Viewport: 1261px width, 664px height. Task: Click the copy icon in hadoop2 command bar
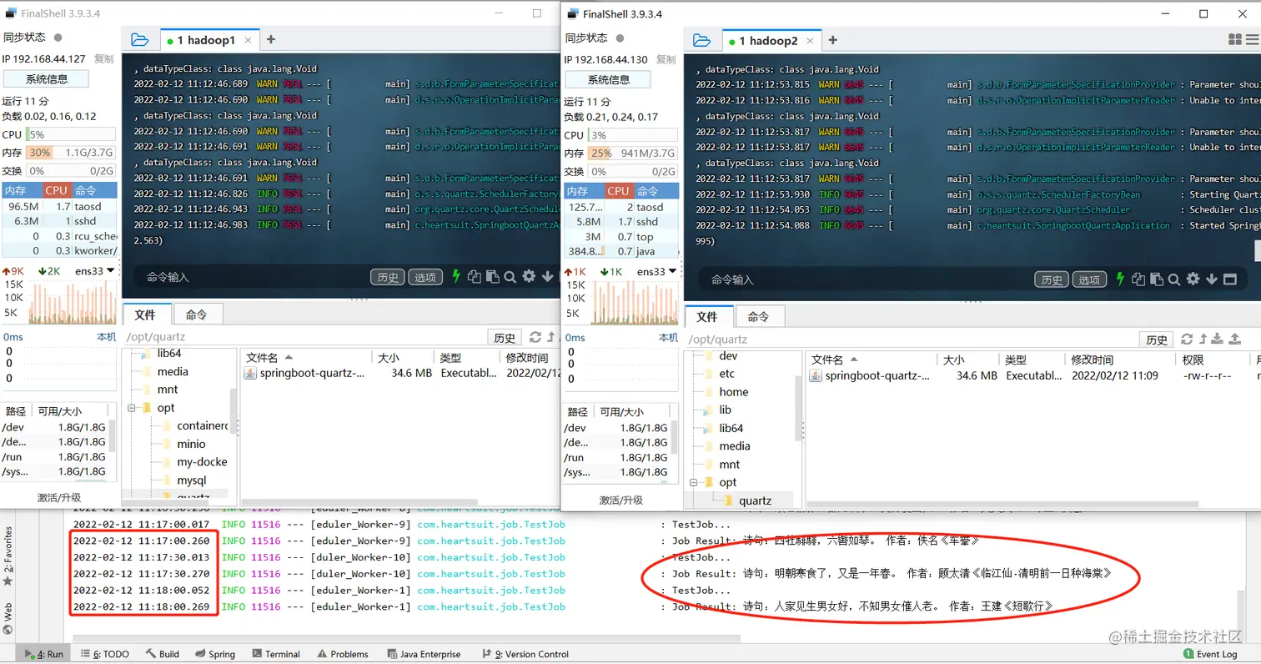pyautogui.click(x=1139, y=279)
